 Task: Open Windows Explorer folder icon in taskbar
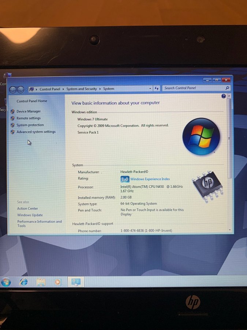coord(41,282)
